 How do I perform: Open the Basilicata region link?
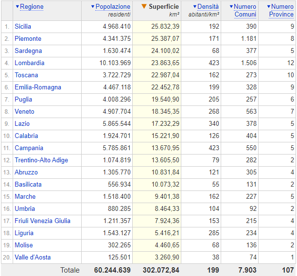coord(28,184)
